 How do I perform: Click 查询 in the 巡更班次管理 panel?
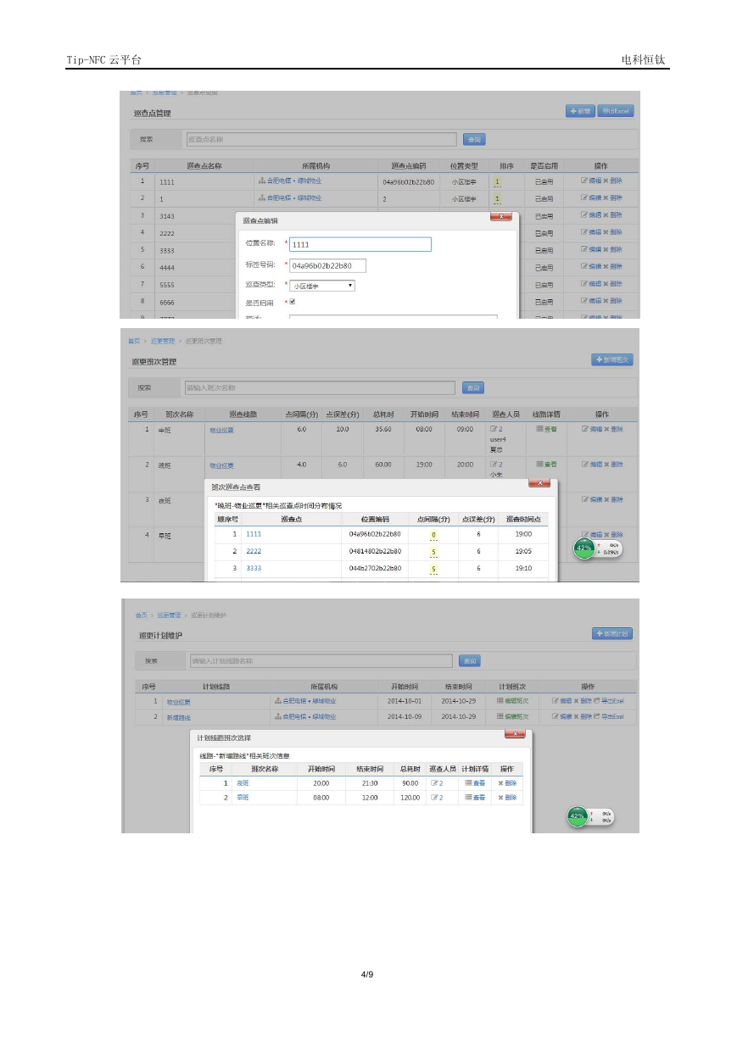tap(473, 387)
